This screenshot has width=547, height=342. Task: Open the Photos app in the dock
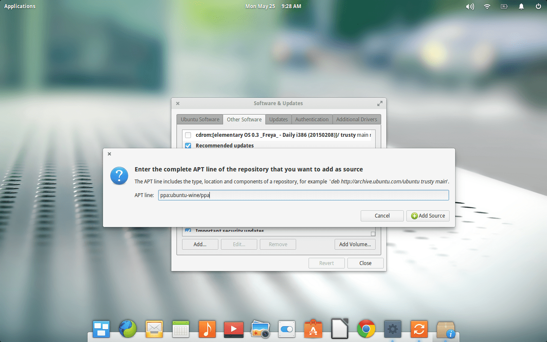pos(260,329)
